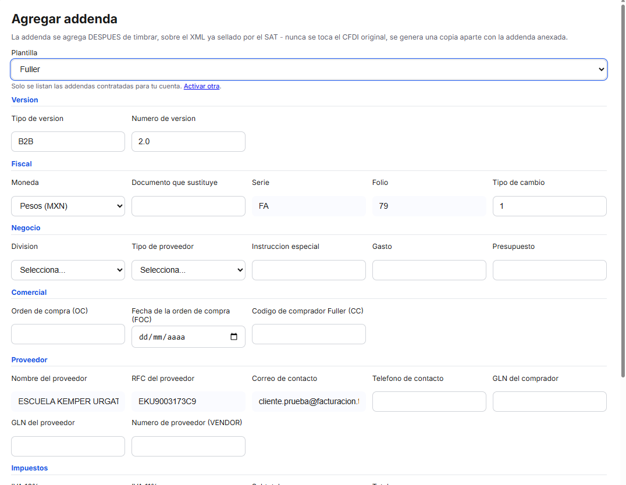626x485 pixels.
Task: Click the Nombre del proveedor field
Action: [68, 402]
